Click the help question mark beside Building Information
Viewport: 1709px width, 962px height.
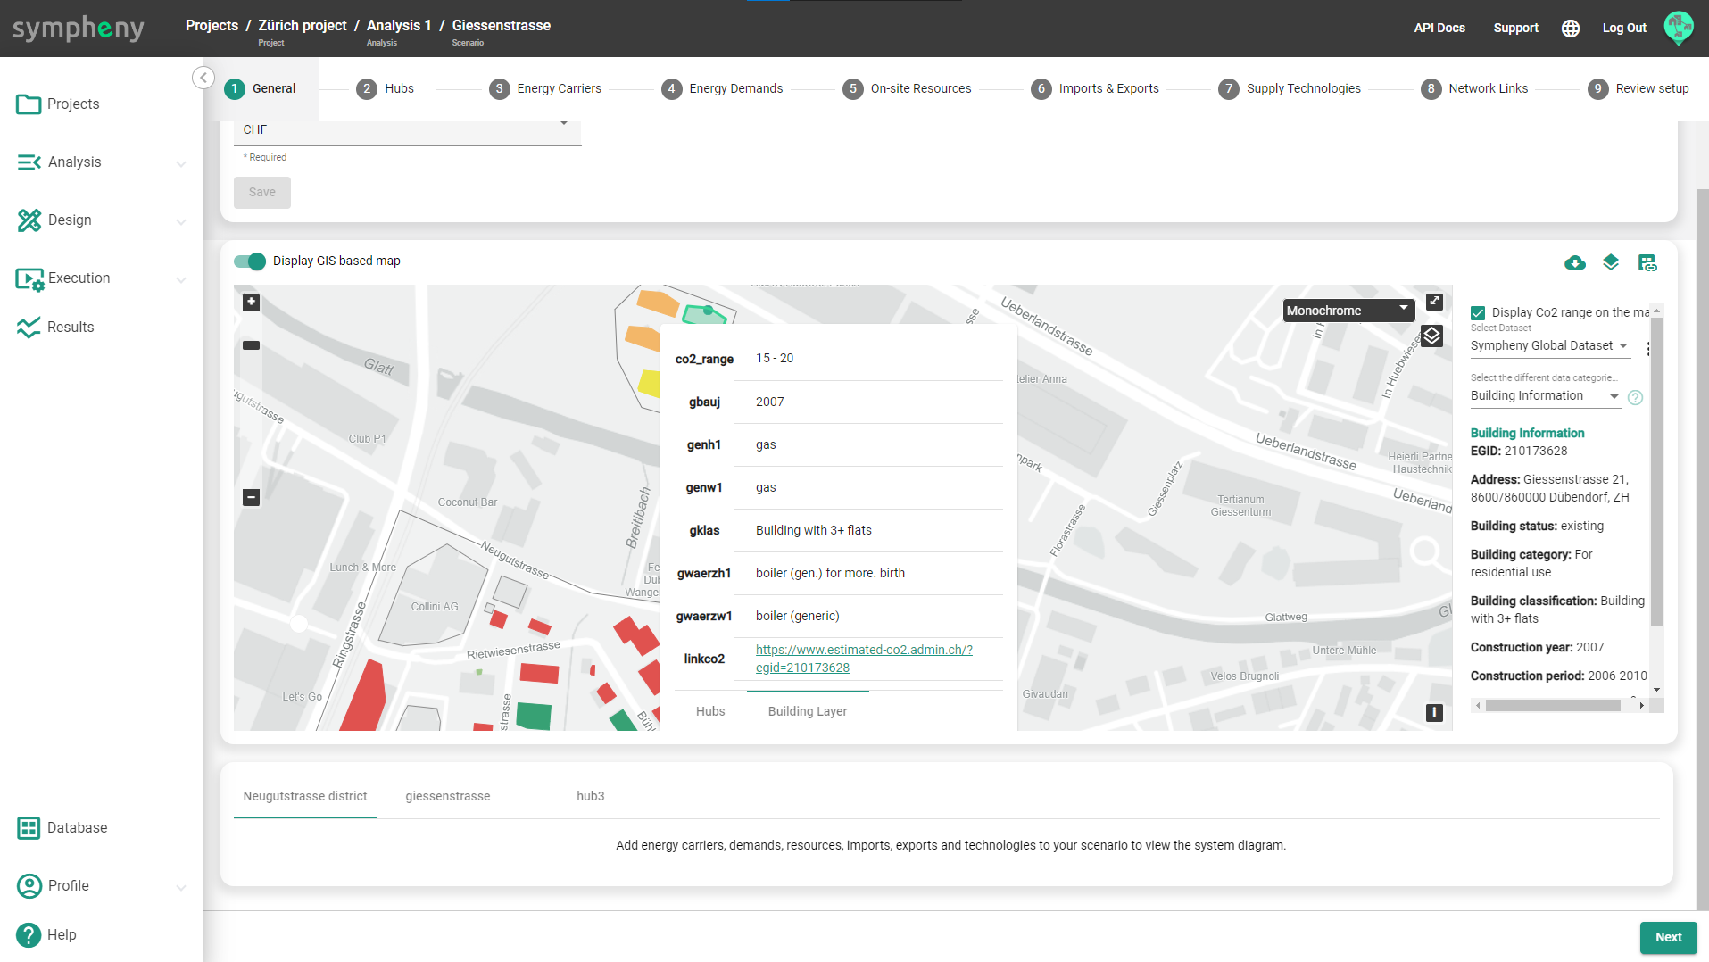[x=1635, y=398]
